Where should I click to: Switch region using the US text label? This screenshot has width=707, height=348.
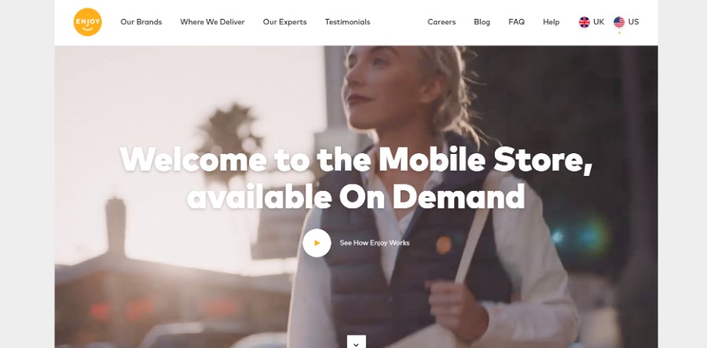point(633,22)
